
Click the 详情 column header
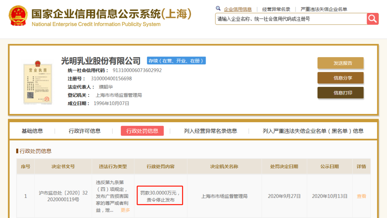point(361,167)
